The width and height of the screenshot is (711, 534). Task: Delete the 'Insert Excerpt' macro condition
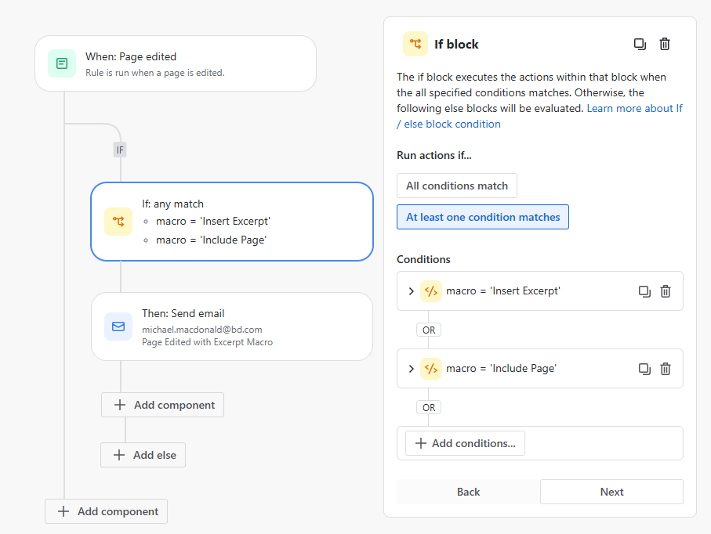coord(666,291)
